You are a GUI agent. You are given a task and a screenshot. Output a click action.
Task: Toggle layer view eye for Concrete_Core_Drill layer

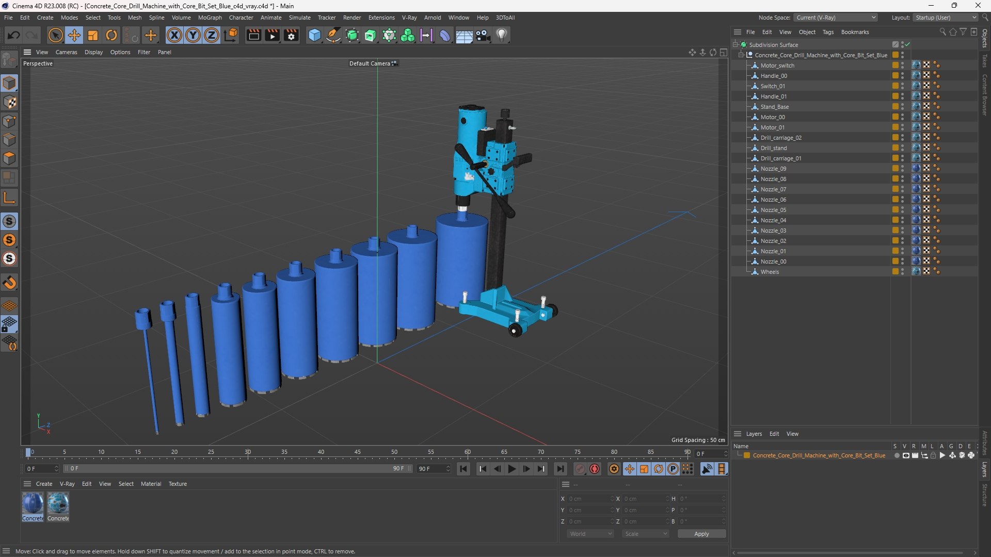906,455
